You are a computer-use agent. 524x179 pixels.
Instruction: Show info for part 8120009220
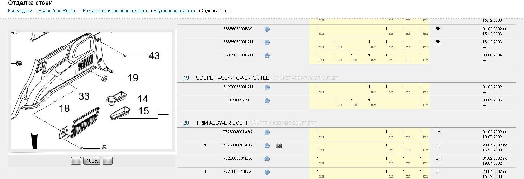pos(267,101)
